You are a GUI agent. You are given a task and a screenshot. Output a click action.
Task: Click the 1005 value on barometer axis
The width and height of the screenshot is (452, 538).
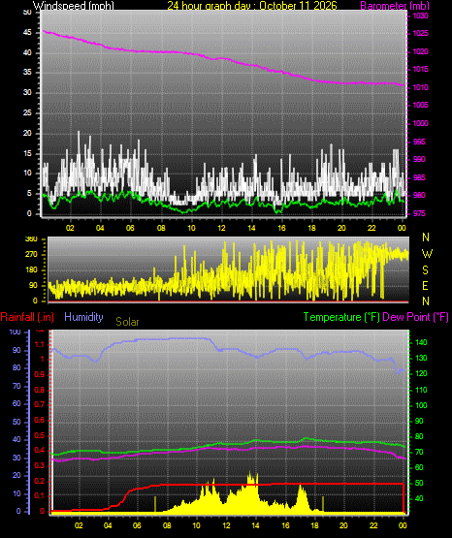click(420, 105)
